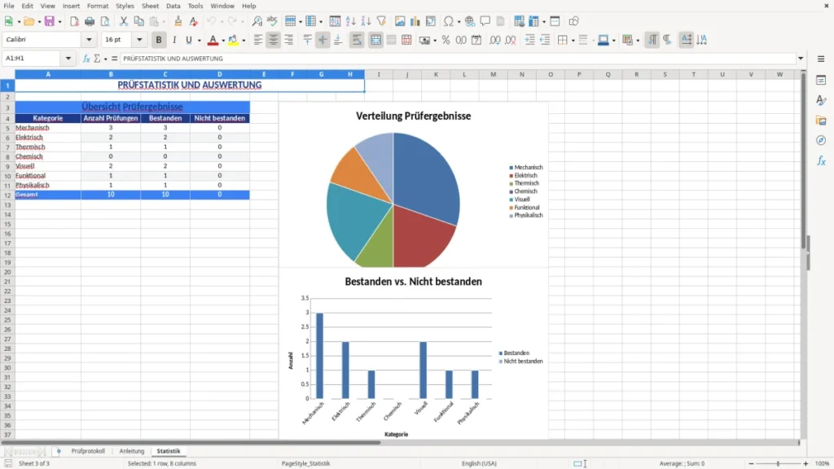Click the Sort Ascending icon
This screenshot has width=834, height=469.
pyautogui.click(x=350, y=21)
